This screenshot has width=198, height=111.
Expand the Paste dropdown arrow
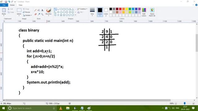(x=4, y=16)
